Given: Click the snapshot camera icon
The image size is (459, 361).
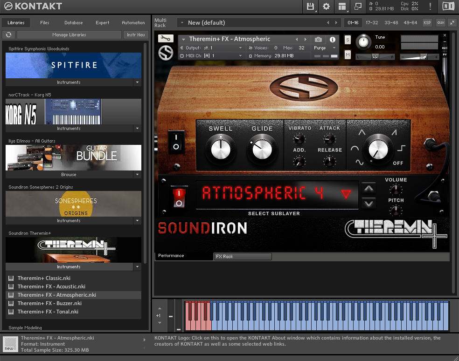Looking at the screenshot, I should coord(318,40).
